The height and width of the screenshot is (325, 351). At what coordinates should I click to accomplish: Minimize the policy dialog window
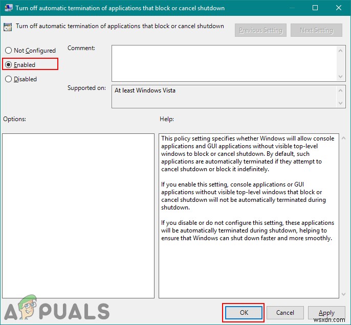tap(292, 8)
